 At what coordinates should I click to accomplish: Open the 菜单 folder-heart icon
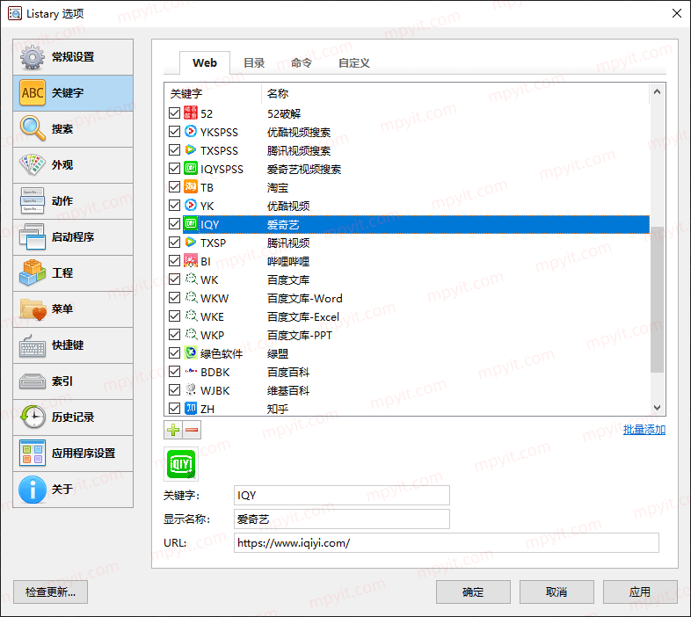(33, 309)
